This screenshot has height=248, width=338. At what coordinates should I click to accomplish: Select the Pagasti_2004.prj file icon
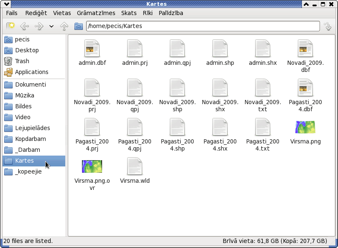click(x=92, y=127)
